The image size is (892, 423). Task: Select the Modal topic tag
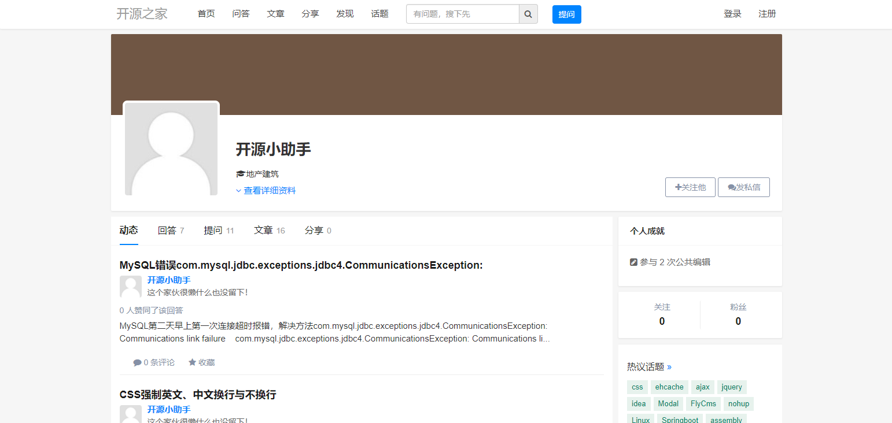tap(668, 404)
